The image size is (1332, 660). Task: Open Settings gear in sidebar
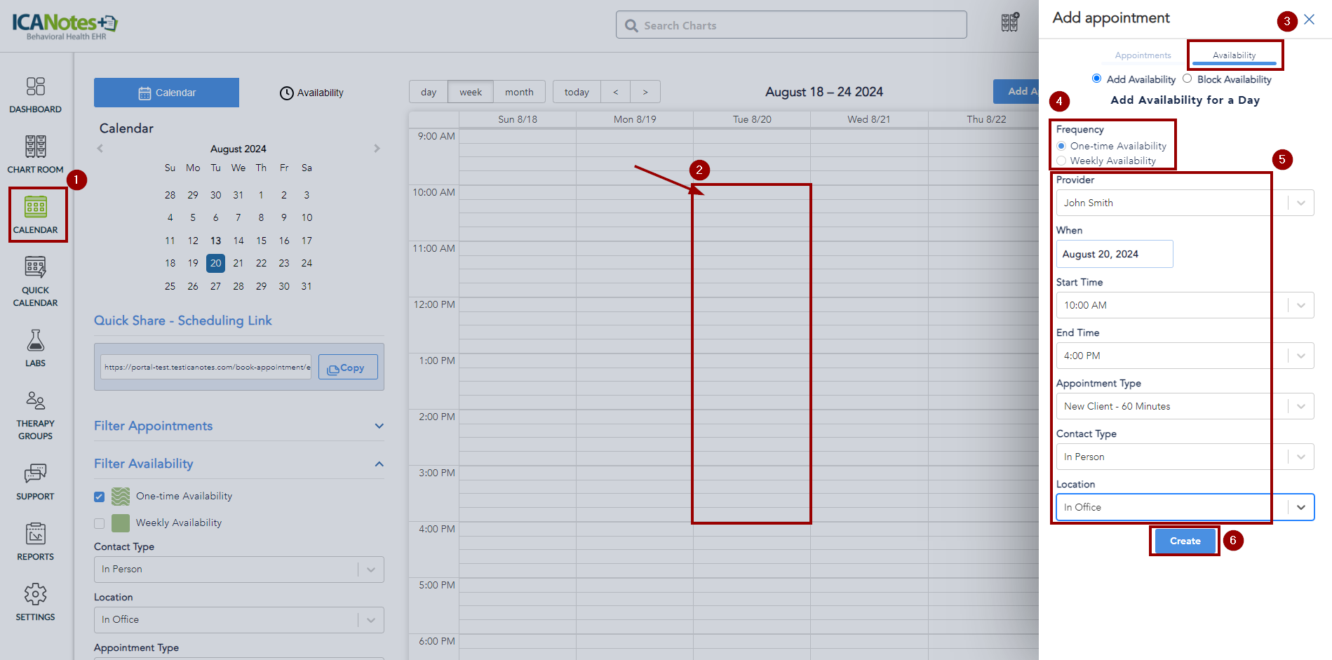35,602
